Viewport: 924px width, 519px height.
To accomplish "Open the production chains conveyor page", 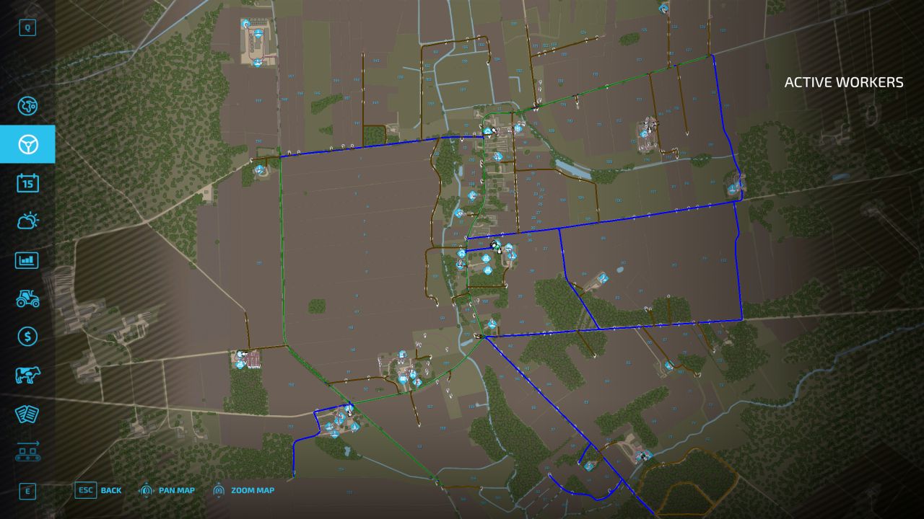I will 27,452.
